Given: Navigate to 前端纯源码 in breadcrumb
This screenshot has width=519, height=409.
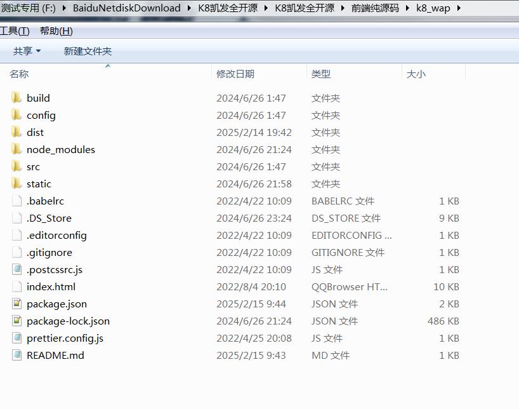Looking at the screenshot, I should point(376,8).
